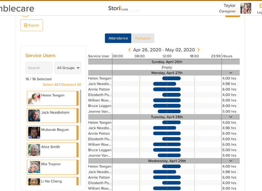262x191 pixels.
Task: Click the Taylor caregiver name
Action: click(x=230, y=5)
